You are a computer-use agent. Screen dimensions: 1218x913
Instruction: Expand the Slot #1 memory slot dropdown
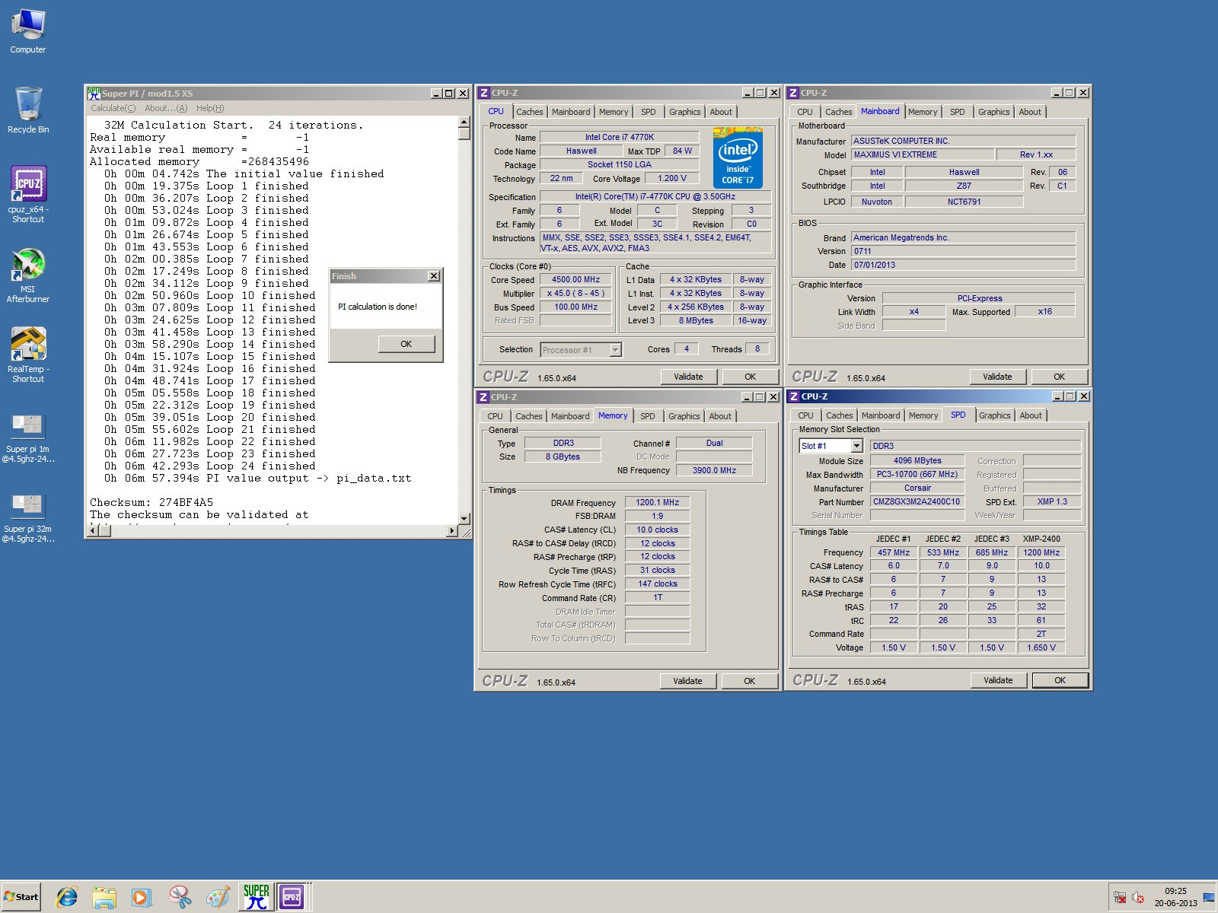click(857, 446)
